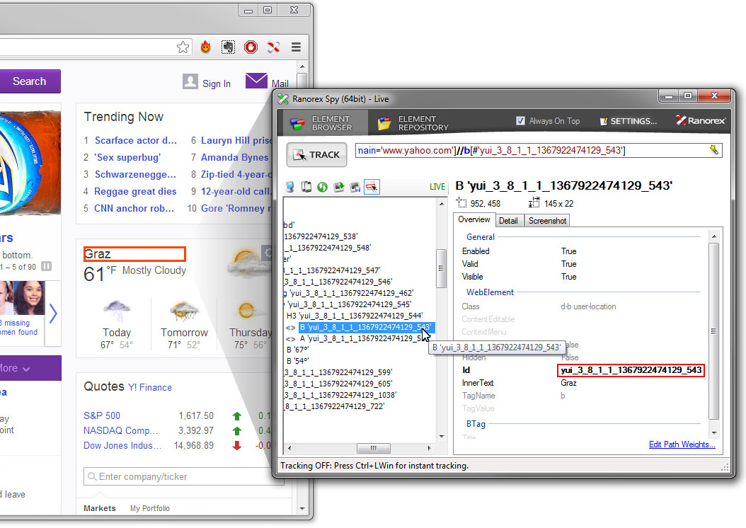Collapse the WebElement section header
746x528 pixels.
coord(490,292)
